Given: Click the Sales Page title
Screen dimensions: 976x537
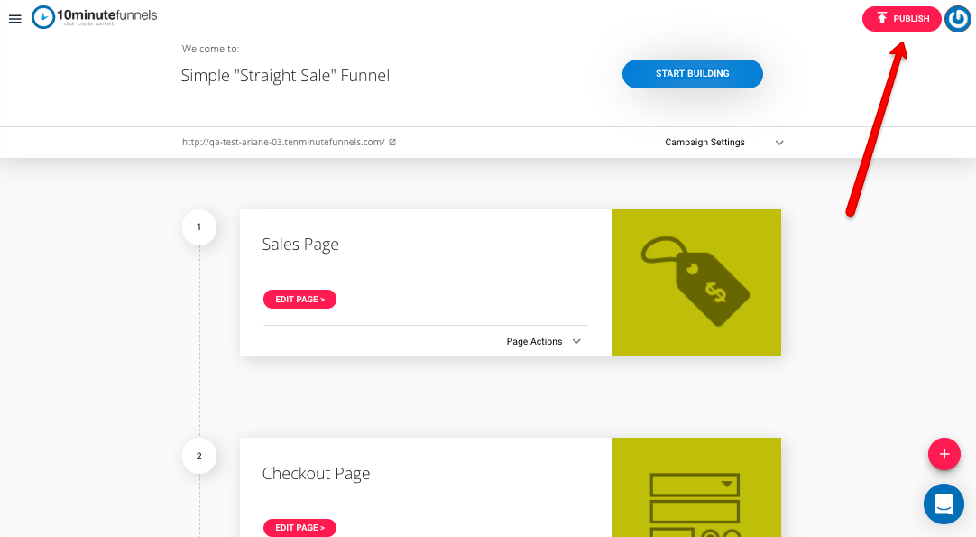Looking at the screenshot, I should [300, 245].
